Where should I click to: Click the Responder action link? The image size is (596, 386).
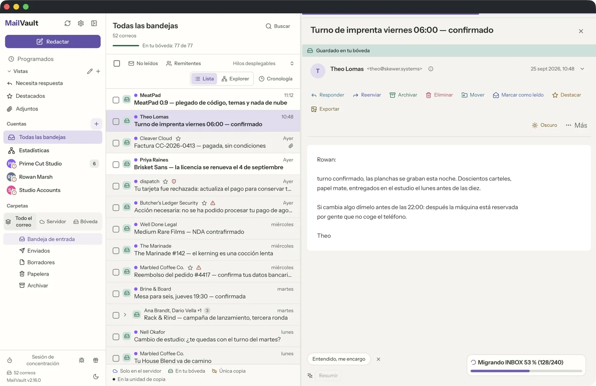[328, 95]
